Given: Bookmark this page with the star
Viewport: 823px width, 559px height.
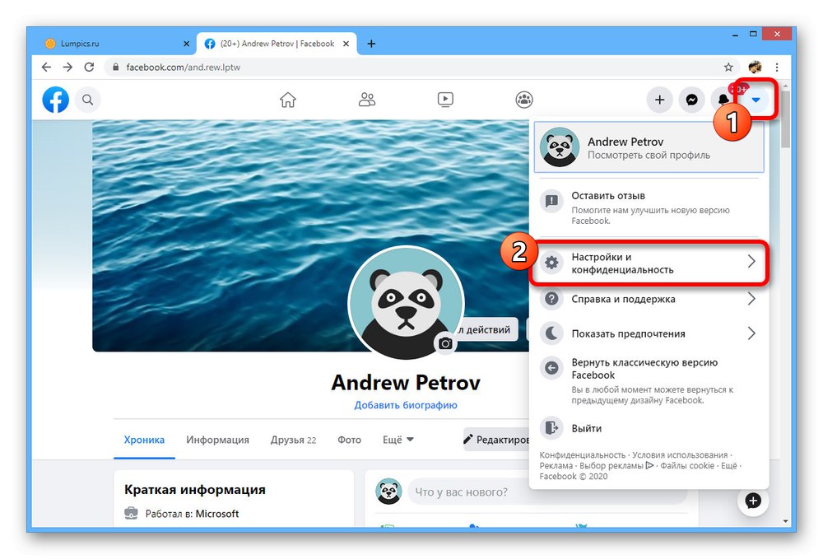Looking at the screenshot, I should tap(728, 68).
